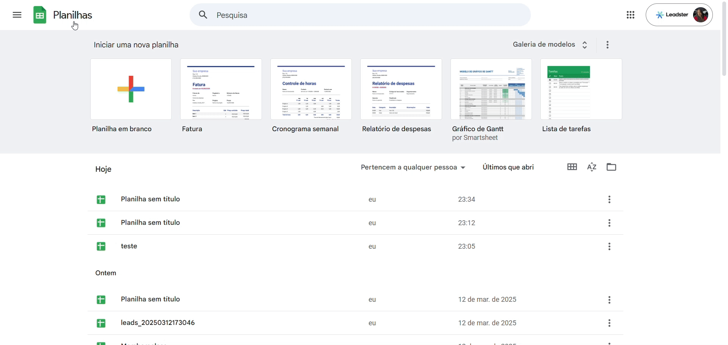This screenshot has width=728, height=345.
Task: Open more options for the 23:34 spreadsheet
Action: (609, 199)
